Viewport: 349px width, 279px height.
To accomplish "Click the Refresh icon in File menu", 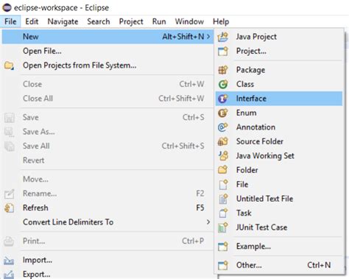I will tap(9, 208).
